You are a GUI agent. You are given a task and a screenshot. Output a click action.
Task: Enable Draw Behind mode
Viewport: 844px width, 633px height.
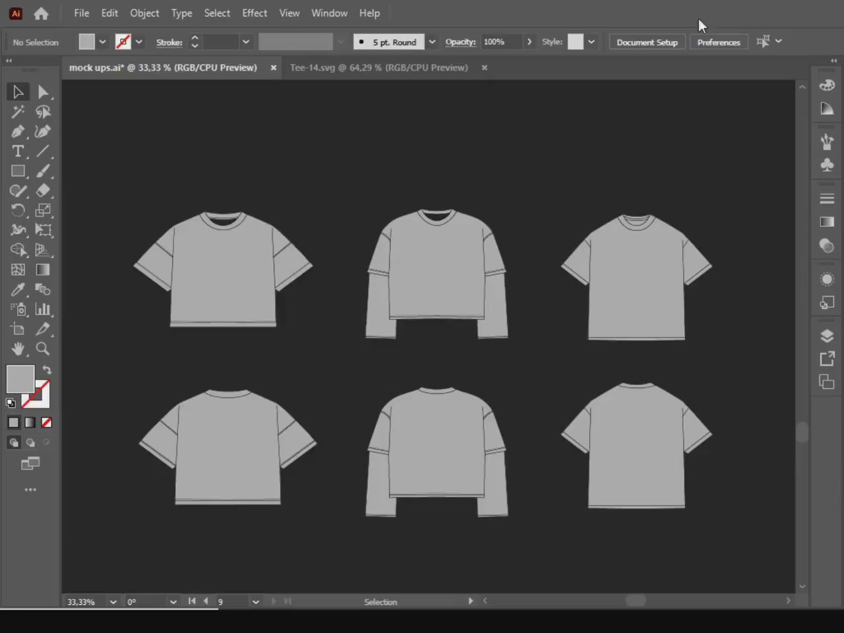tap(30, 442)
